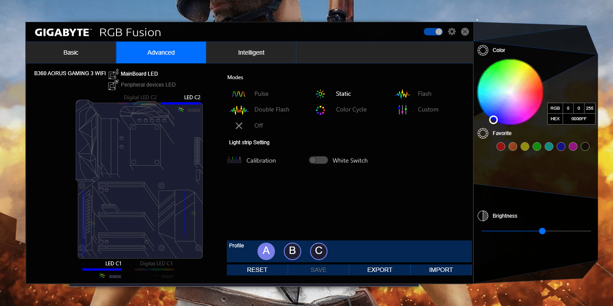Viewport: 613px width, 306px height.
Task: Click the motherboard layout diagram
Action: (139, 180)
